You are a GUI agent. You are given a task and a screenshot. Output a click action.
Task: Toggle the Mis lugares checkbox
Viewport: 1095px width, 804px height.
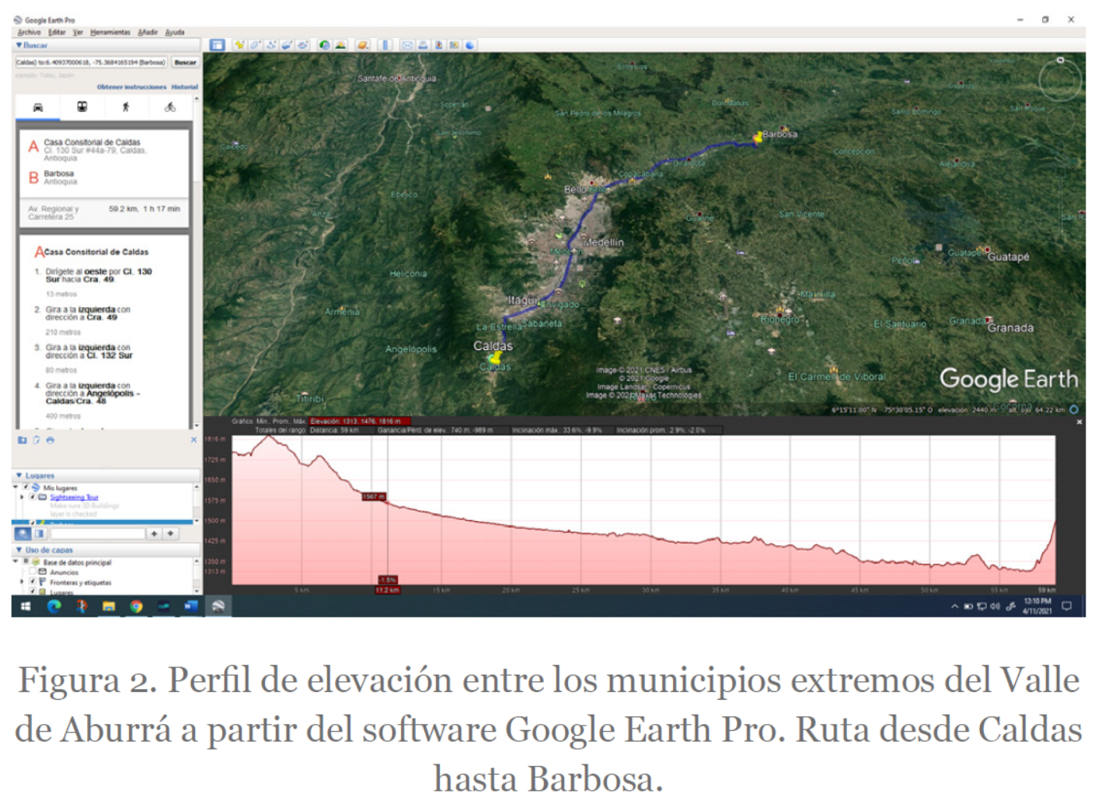pos(26,487)
